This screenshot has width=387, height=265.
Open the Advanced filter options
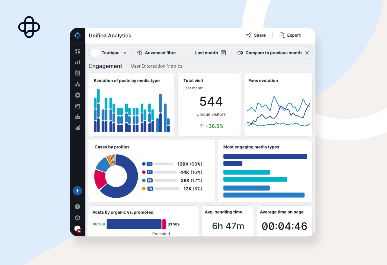pyautogui.click(x=157, y=53)
